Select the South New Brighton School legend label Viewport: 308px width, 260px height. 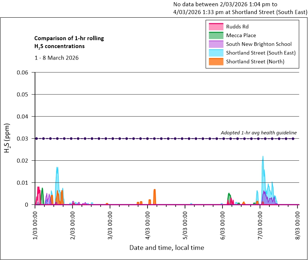pos(259,44)
